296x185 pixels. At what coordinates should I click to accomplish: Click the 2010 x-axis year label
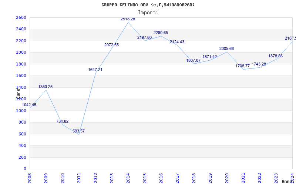tap(63, 178)
